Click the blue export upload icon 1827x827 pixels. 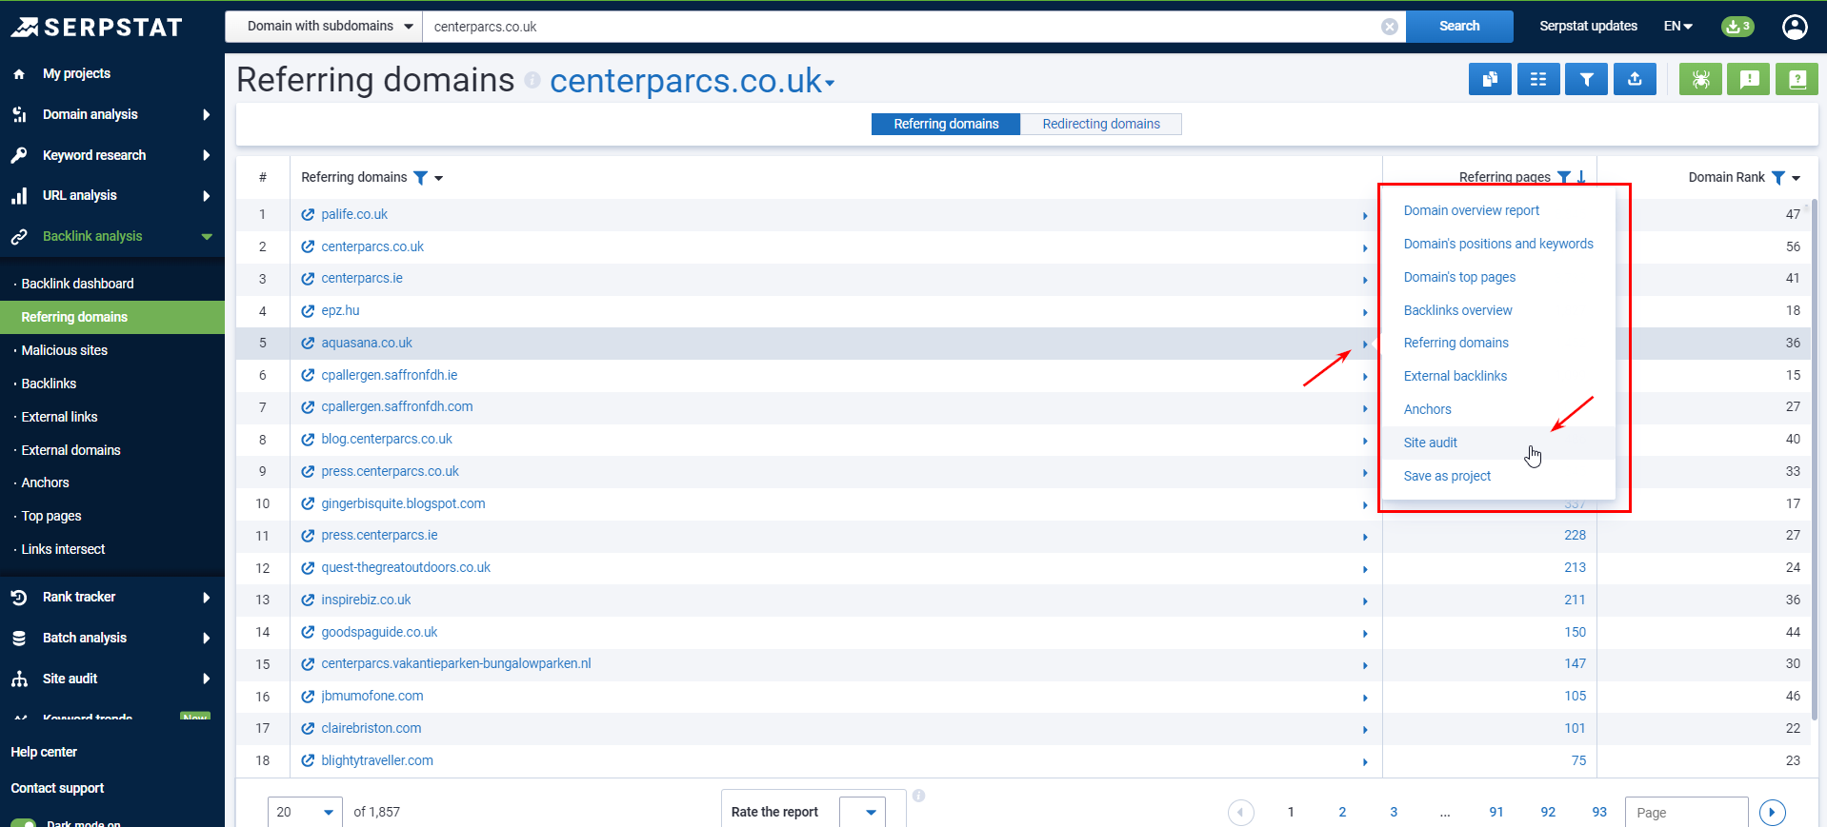click(x=1635, y=80)
